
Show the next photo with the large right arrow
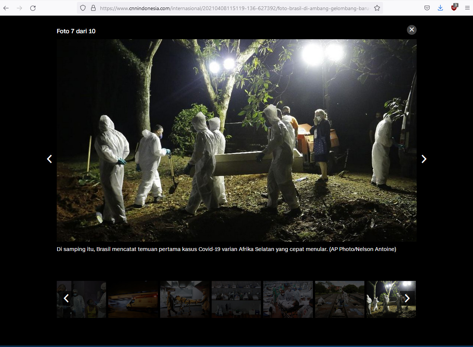(424, 159)
